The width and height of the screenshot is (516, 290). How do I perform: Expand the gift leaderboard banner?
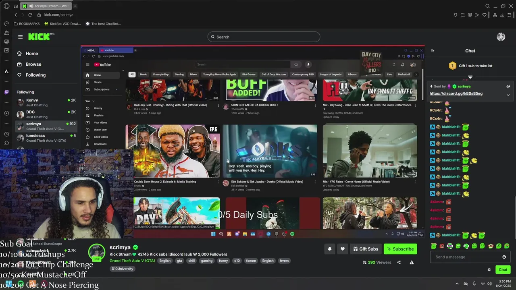click(x=470, y=77)
